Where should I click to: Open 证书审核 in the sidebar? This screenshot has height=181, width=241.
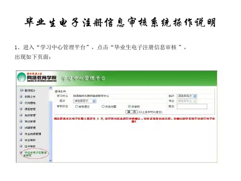coord(30,146)
